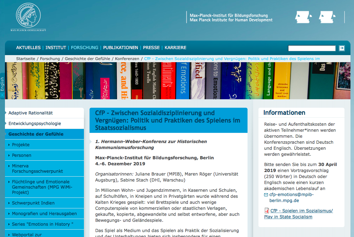Open Entwicklungspsychologie in sidebar

click(x=44, y=124)
